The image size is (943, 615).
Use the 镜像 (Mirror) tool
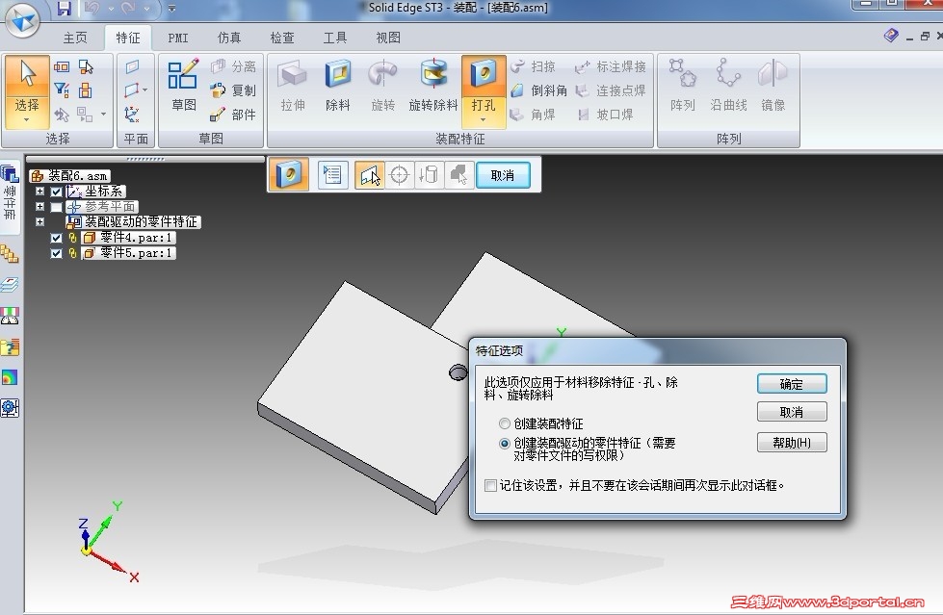pos(773,86)
